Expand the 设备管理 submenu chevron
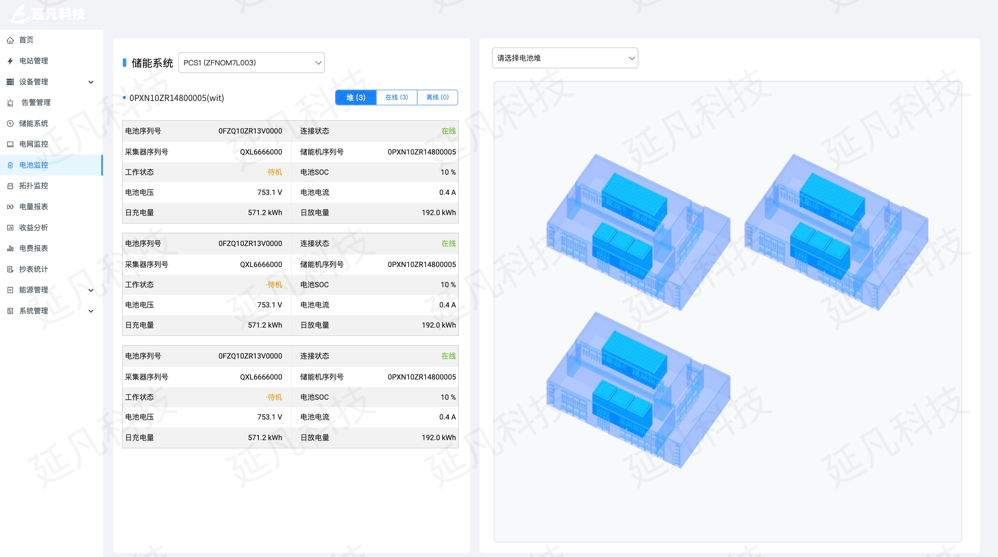The height and width of the screenshot is (557, 998). 91,82
